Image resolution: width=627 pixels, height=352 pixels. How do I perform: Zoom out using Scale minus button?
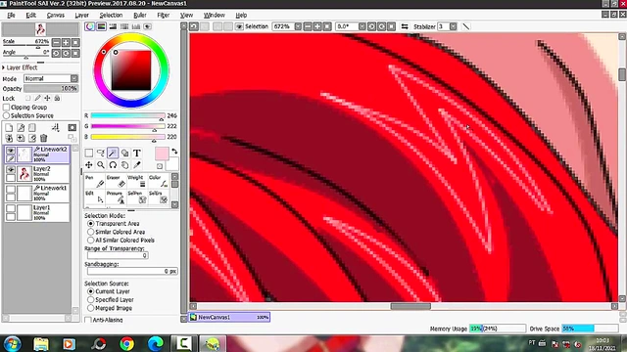(56, 42)
